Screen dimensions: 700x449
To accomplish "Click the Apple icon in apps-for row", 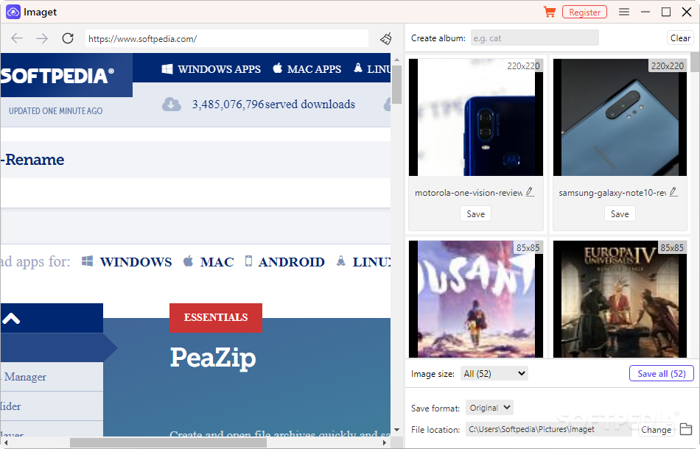I will [x=189, y=261].
